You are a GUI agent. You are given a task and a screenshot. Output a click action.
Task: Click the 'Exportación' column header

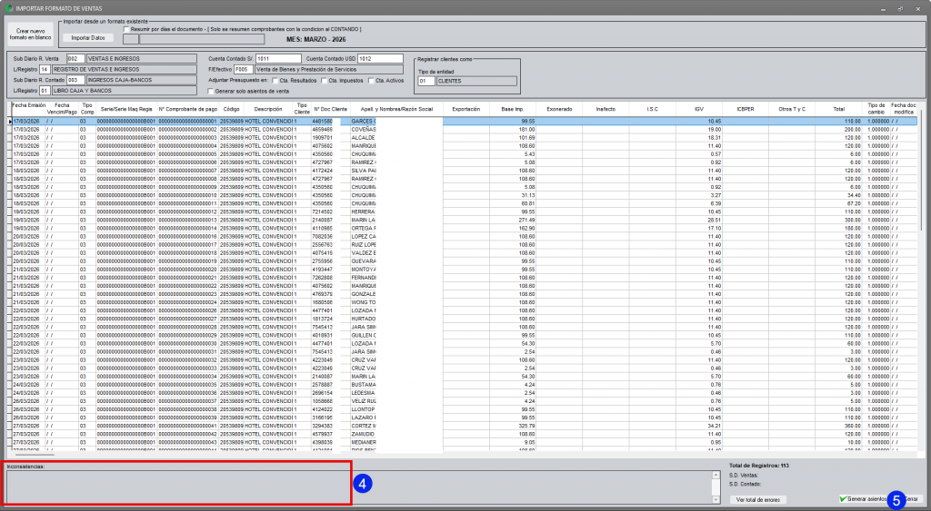pos(466,109)
